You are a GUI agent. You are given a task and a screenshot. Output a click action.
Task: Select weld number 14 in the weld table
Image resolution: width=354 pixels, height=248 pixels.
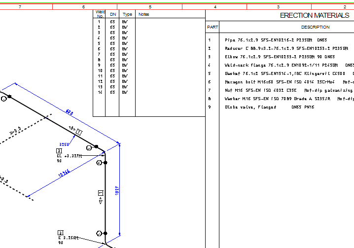(99, 92)
